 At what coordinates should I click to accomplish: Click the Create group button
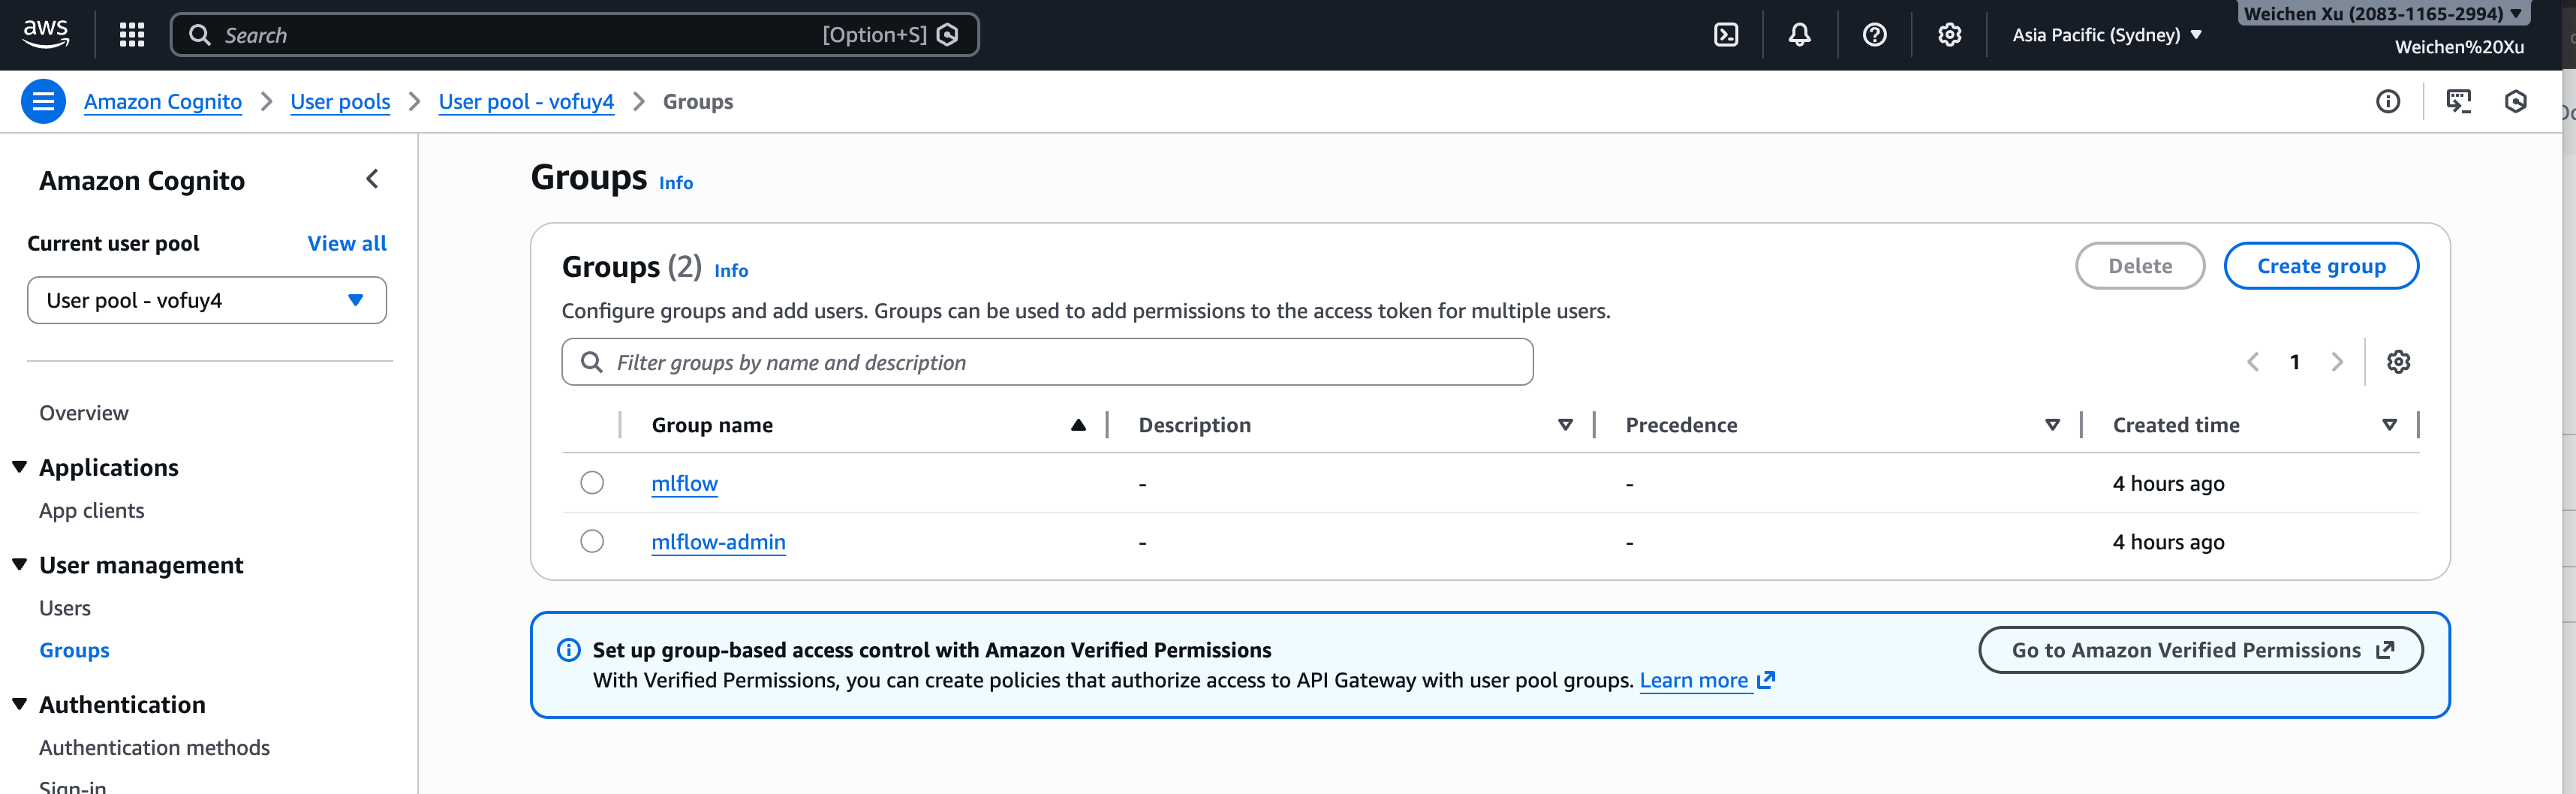point(2321,265)
